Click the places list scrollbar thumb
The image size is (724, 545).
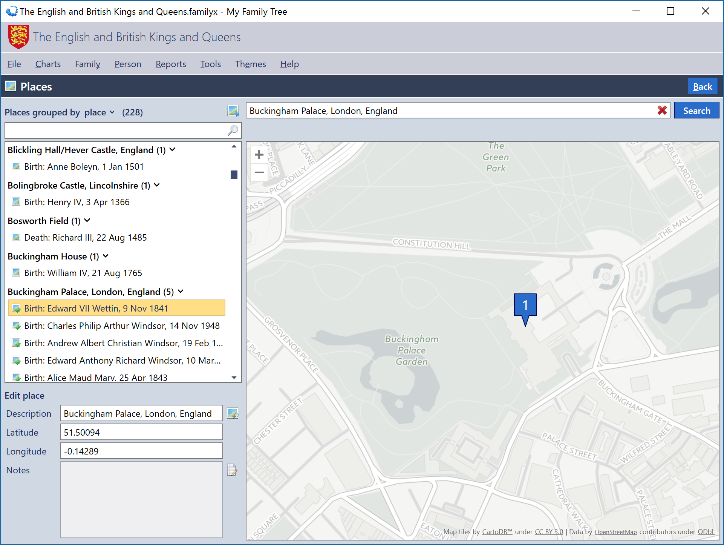click(234, 175)
